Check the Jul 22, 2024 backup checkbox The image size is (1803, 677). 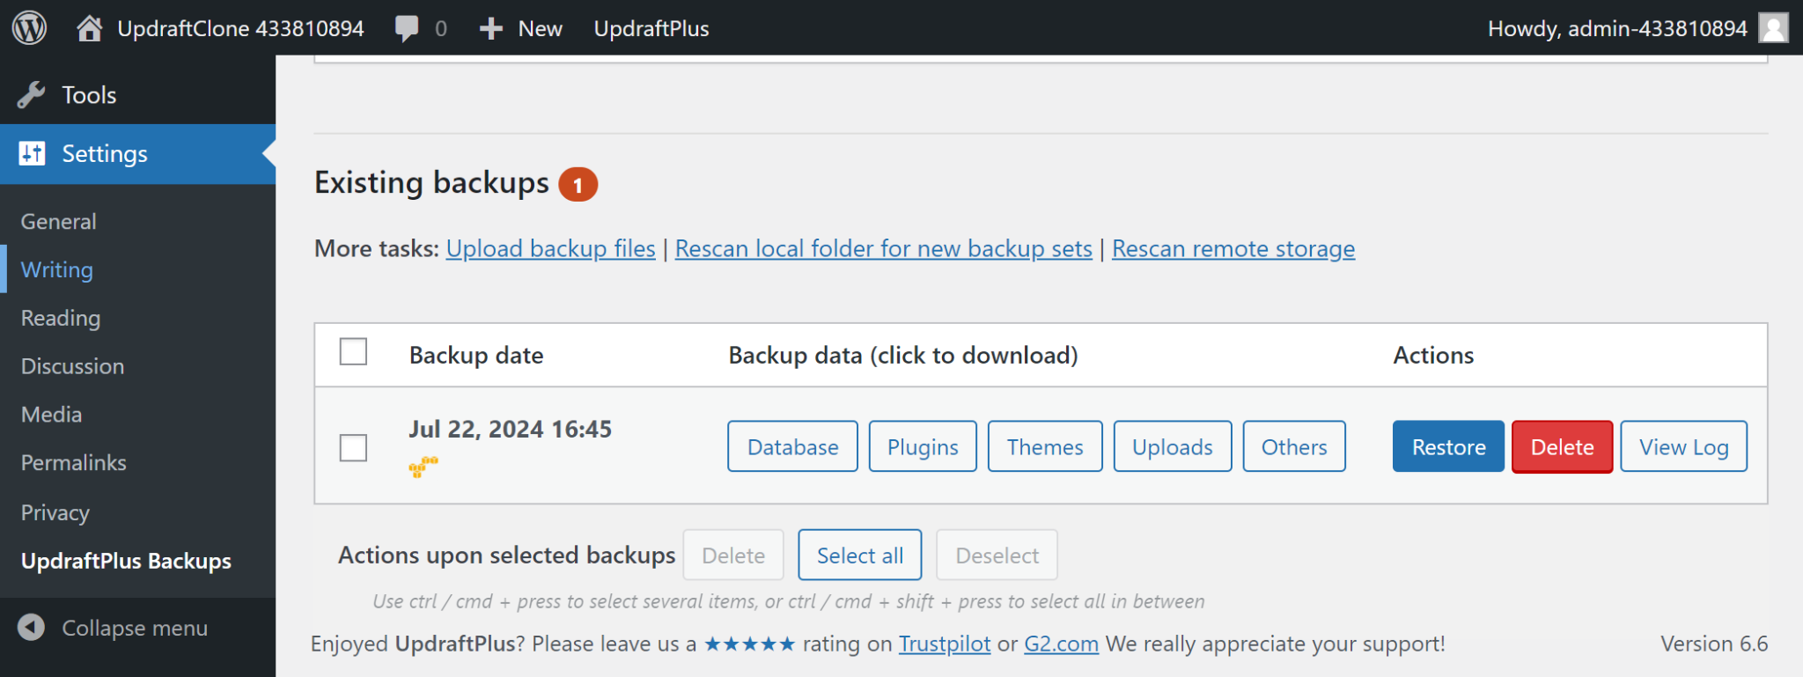[x=353, y=447]
